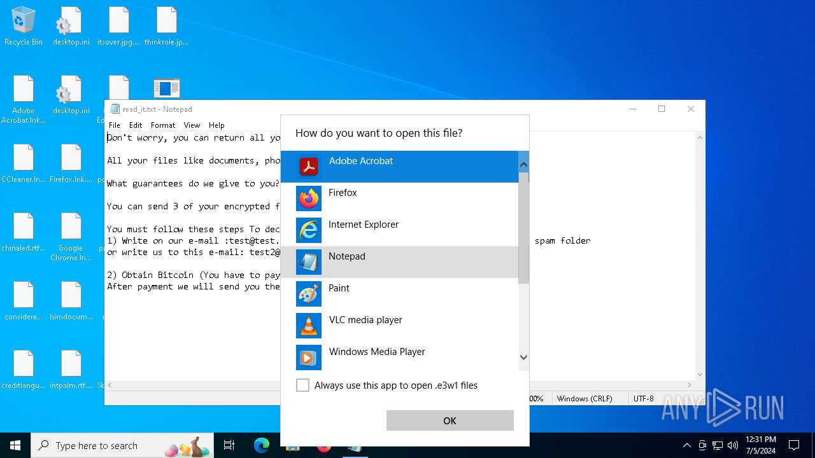Open the network status tray icon

point(718,445)
